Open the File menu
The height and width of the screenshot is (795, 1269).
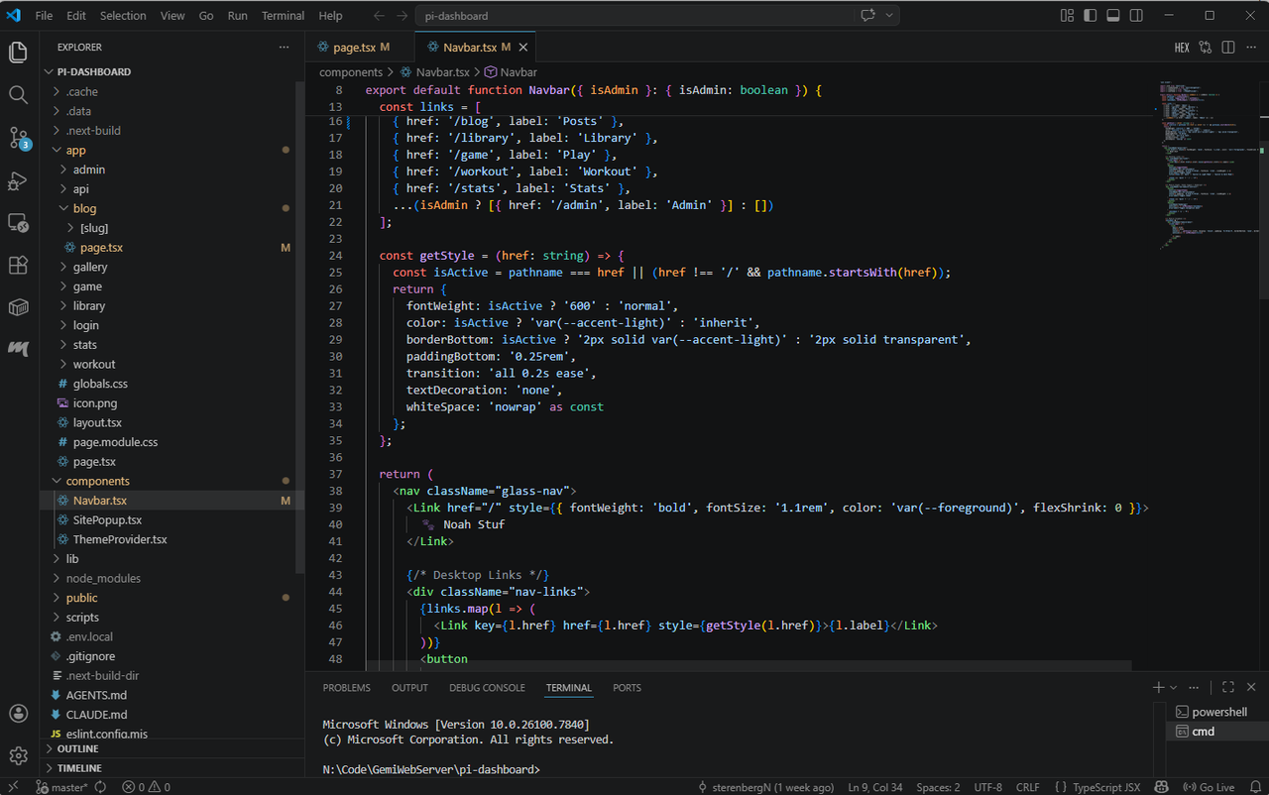44,16
